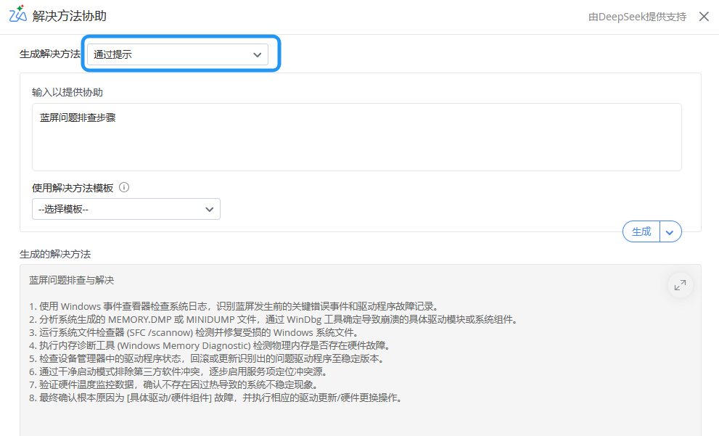Click the generated title 蓝屏问题排查与解决
The width and height of the screenshot is (719, 436).
71,280
